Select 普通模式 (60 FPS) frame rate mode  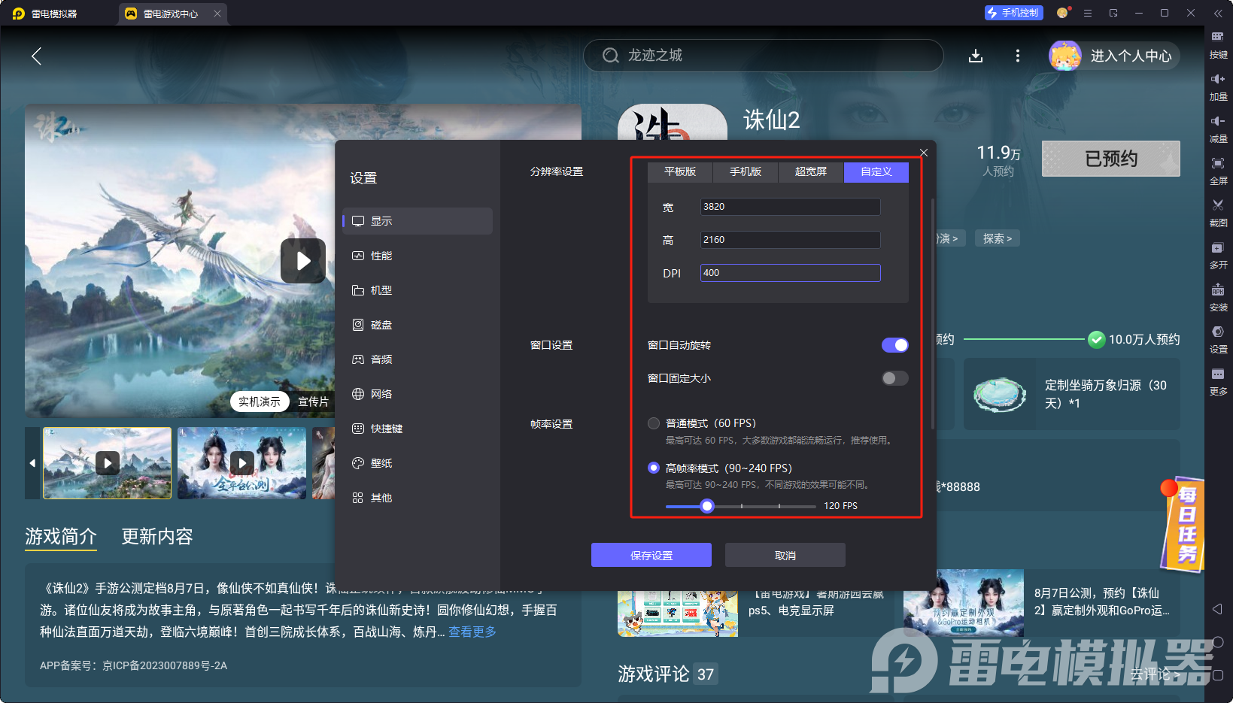[653, 423]
